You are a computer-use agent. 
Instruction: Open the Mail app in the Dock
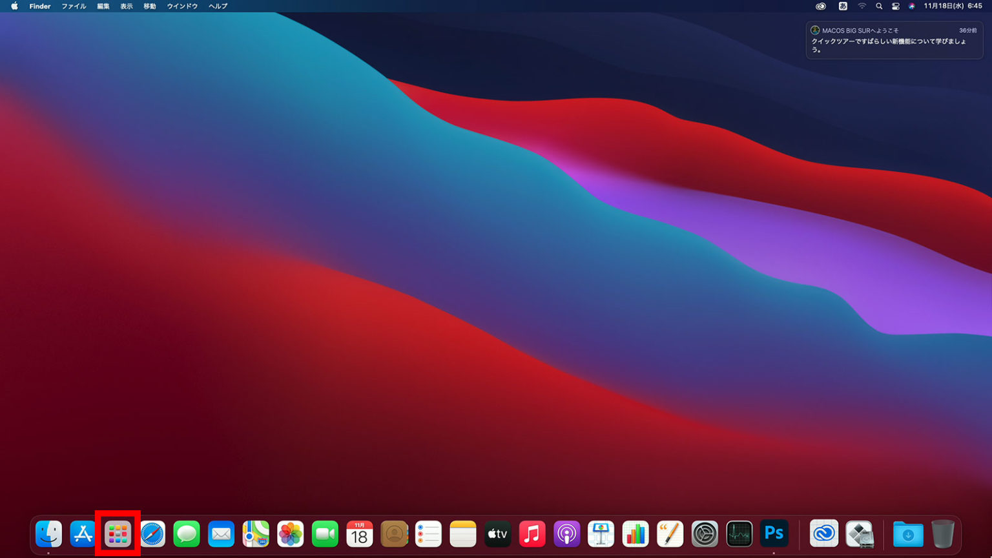click(222, 534)
